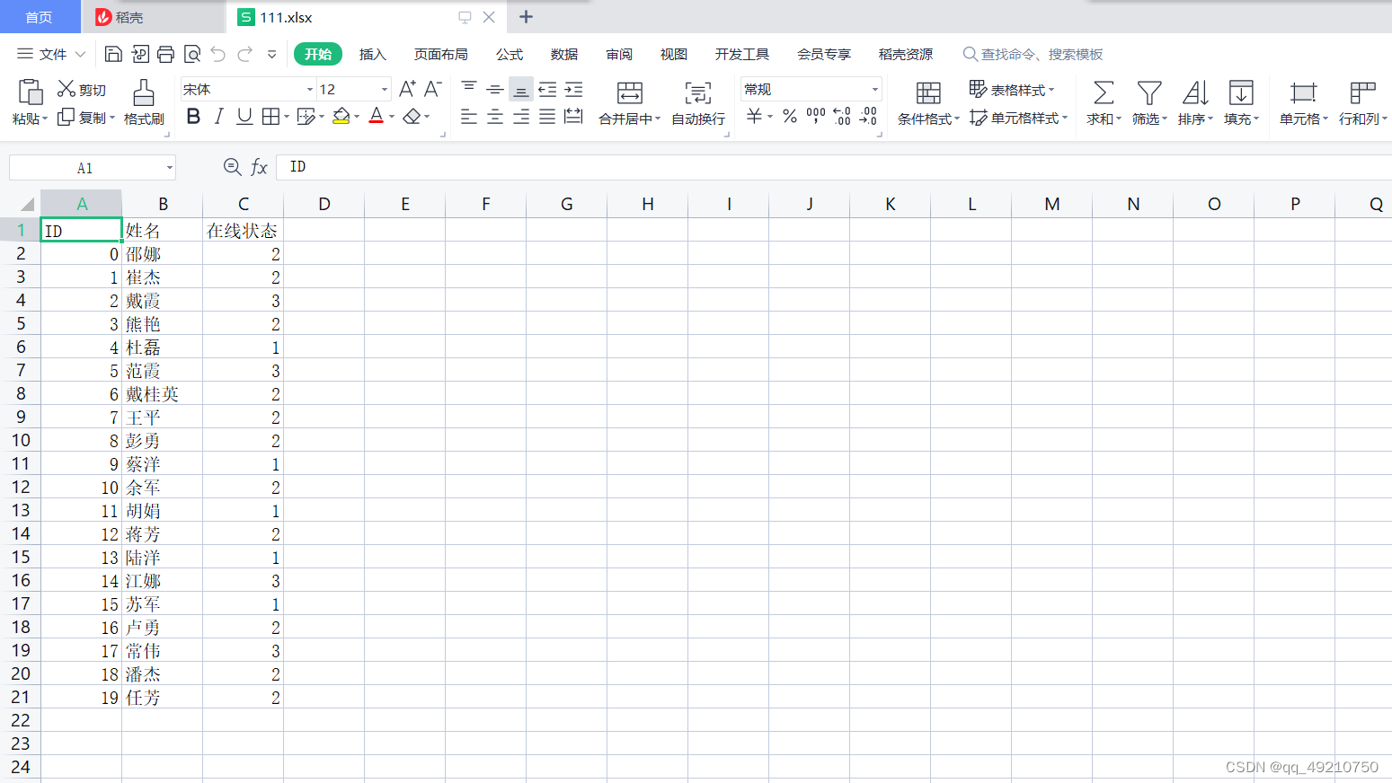Screen dimensions: 1392x783
Task: Open the Cell (单元格) menu icon
Action: (x=1303, y=92)
